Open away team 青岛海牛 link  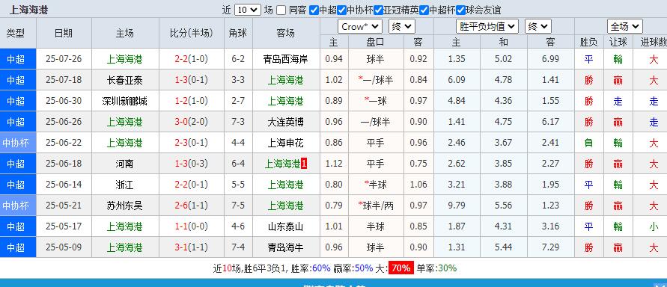click(286, 247)
